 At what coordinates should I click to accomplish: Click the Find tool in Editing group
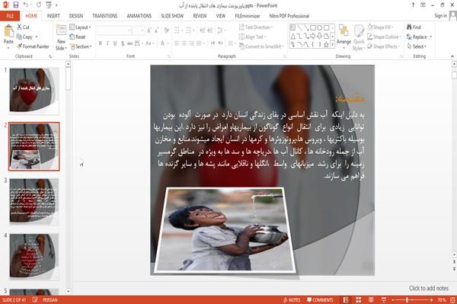coord(414,27)
